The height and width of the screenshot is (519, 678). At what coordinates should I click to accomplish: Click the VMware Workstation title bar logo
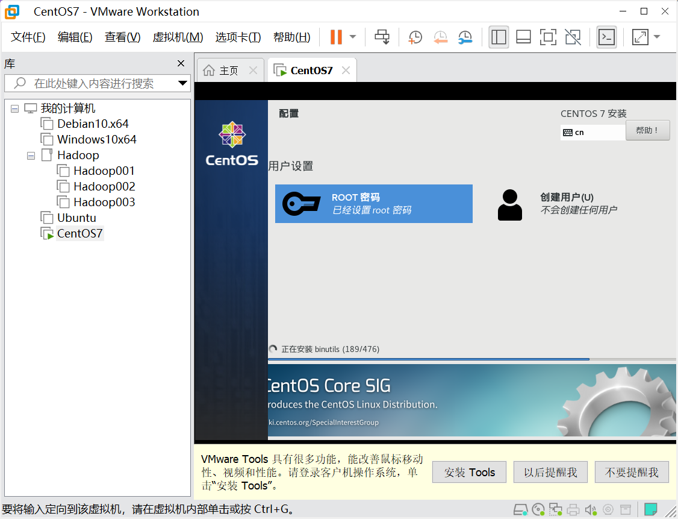[x=11, y=11]
